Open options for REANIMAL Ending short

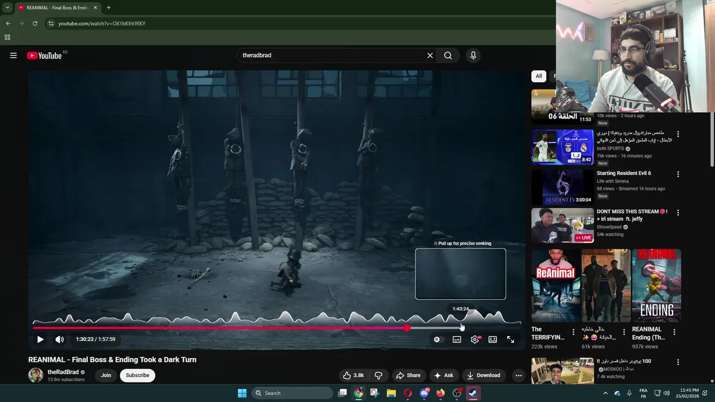tap(674, 332)
